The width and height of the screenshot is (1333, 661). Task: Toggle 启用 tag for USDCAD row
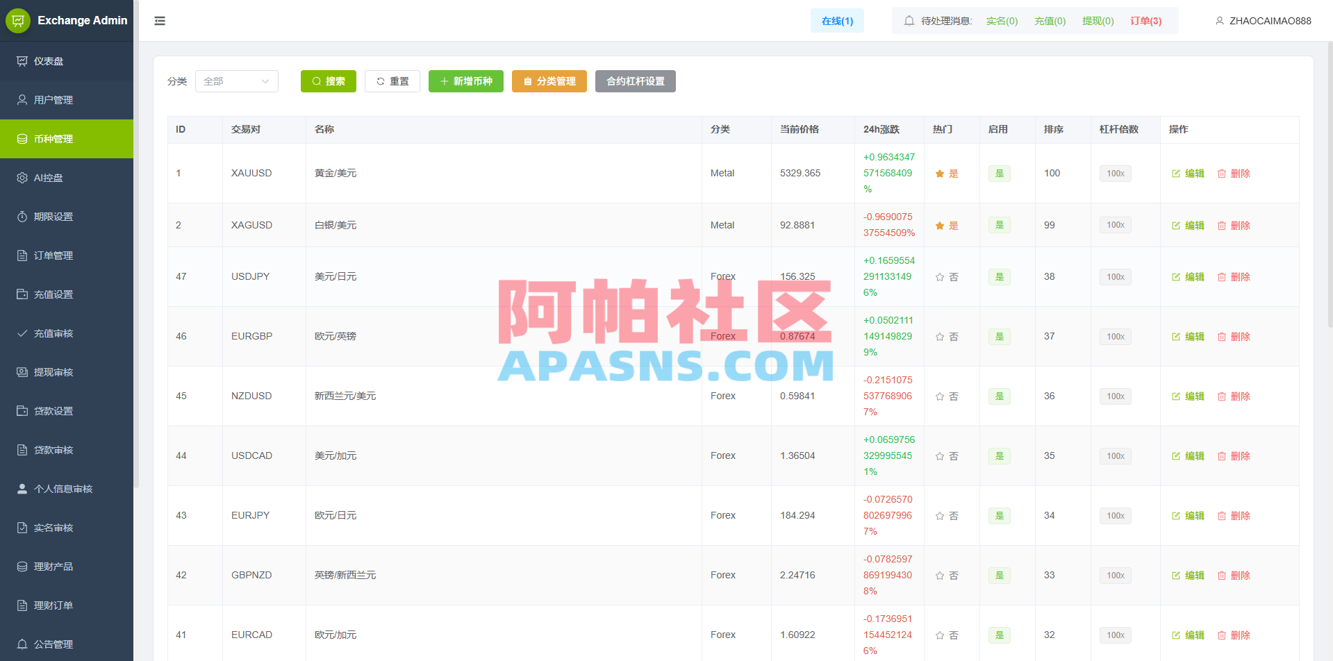(1000, 456)
